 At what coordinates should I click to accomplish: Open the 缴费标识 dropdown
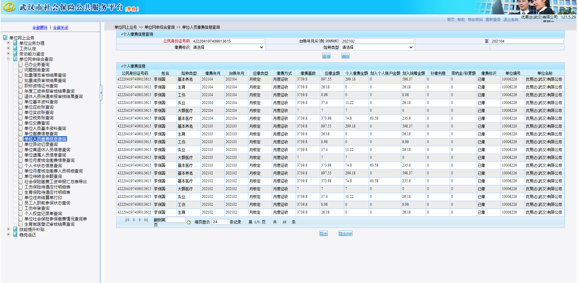228,47
